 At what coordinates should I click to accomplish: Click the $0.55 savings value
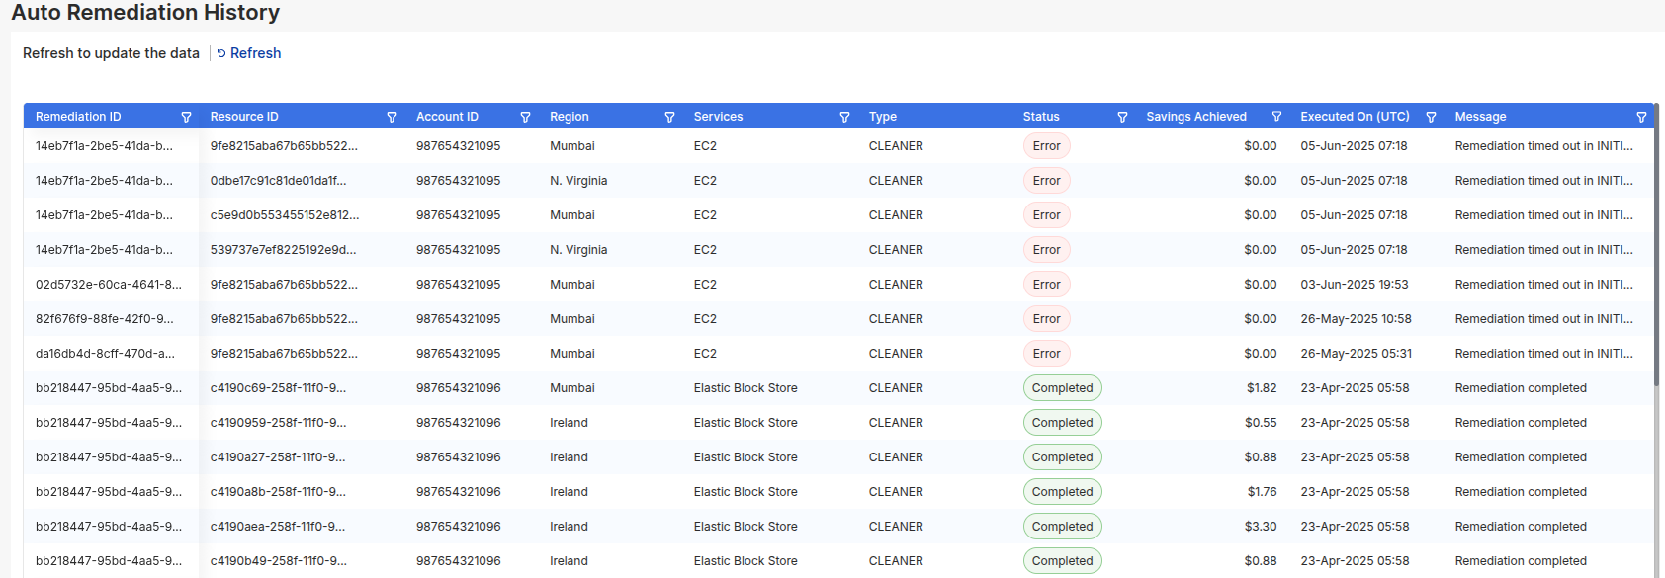click(x=1261, y=423)
